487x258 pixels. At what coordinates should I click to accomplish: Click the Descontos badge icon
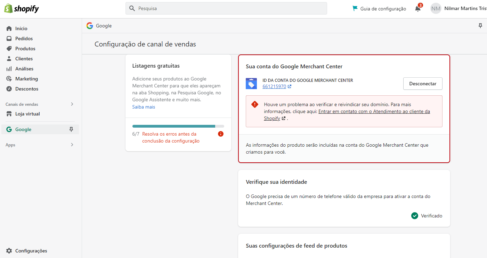pos(9,89)
